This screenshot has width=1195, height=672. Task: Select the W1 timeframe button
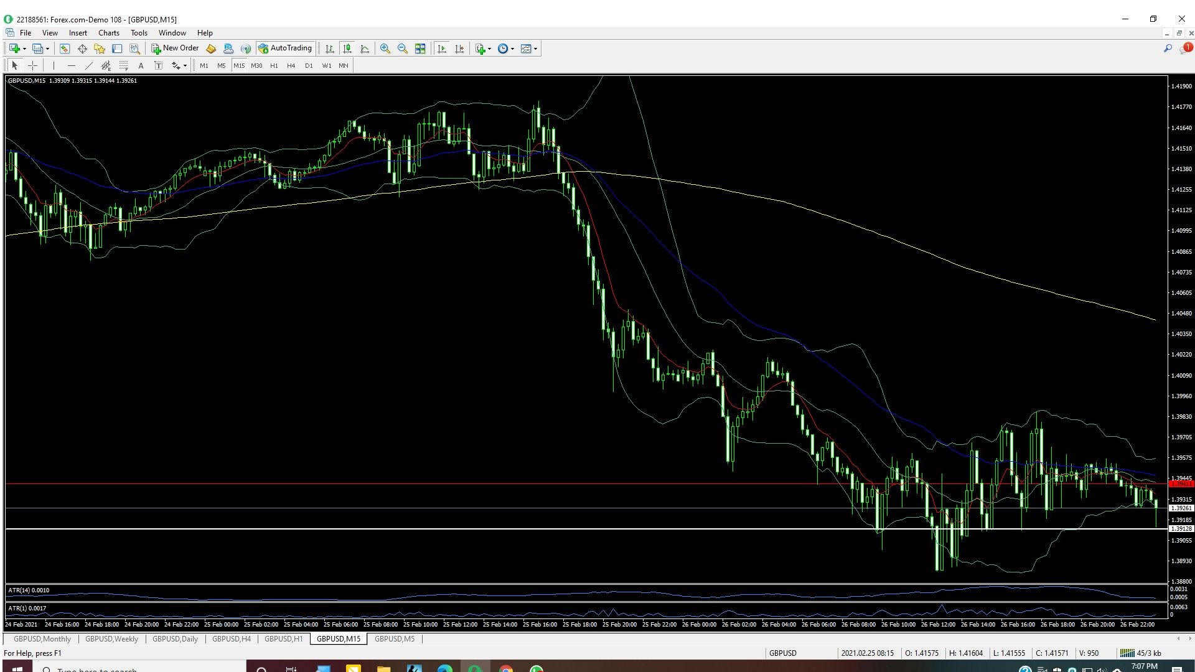click(327, 65)
